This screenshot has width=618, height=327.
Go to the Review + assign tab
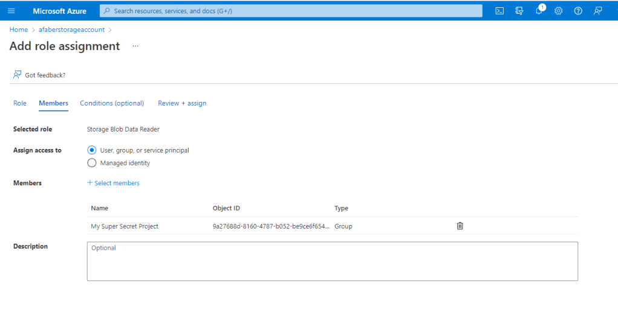[182, 103]
